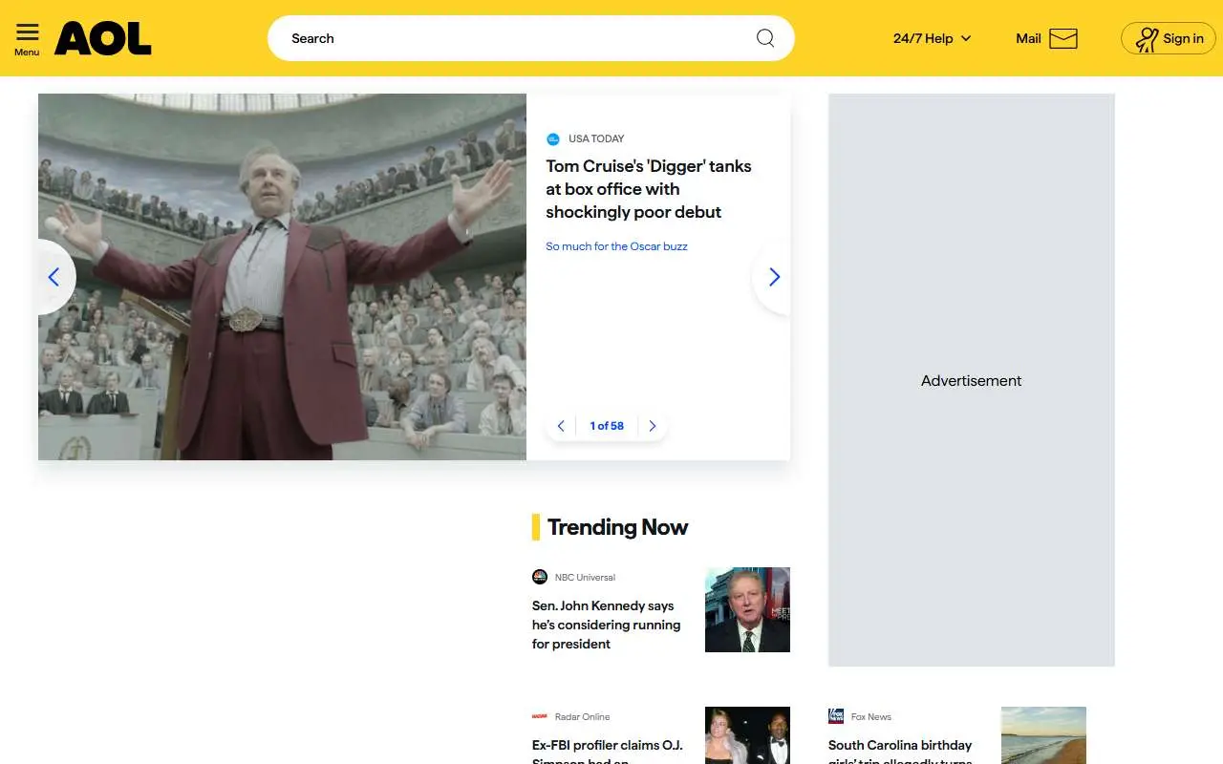Viewport: 1223px width, 764px height.
Task: Open the featured movie image
Action: click(282, 277)
